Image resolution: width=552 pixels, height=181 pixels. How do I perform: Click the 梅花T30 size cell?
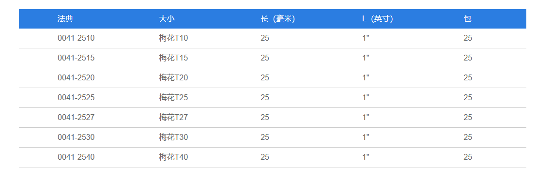pyautogui.click(x=173, y=137)
